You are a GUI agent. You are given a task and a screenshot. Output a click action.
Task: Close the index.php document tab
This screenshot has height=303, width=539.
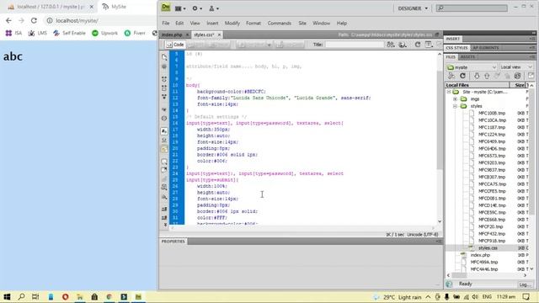point(187,35)
